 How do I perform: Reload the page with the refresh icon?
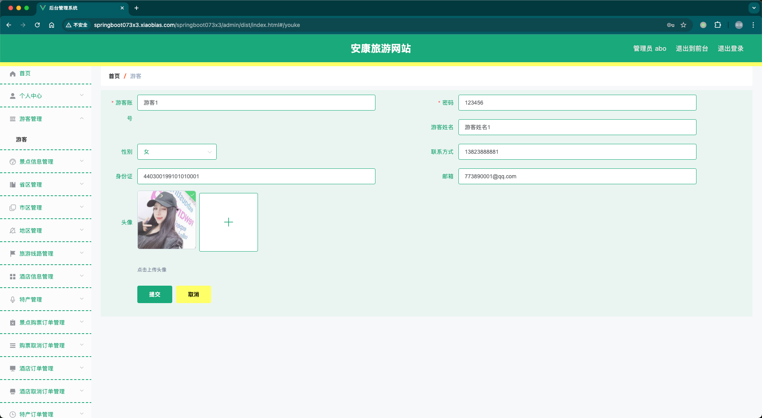(37, 25)
